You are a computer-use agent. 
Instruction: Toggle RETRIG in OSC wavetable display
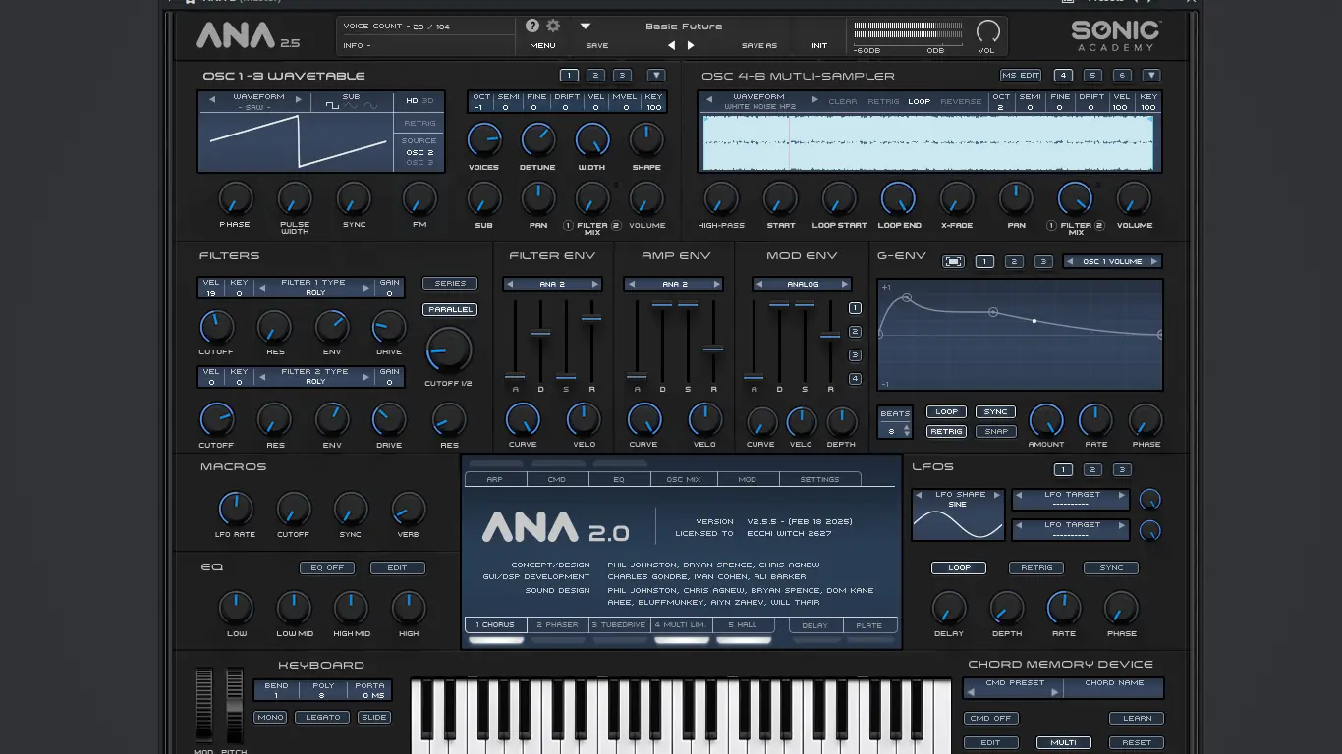coord(419,124)
